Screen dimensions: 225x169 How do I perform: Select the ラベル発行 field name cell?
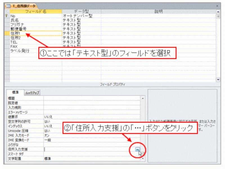[x=24, y=51]
